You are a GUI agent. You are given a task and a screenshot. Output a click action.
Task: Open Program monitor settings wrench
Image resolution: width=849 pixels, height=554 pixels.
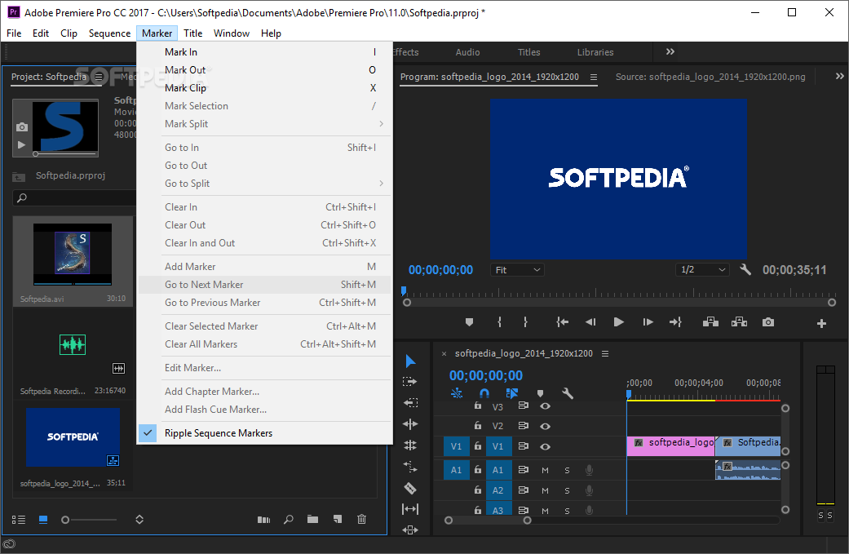(x=745, y=269)
